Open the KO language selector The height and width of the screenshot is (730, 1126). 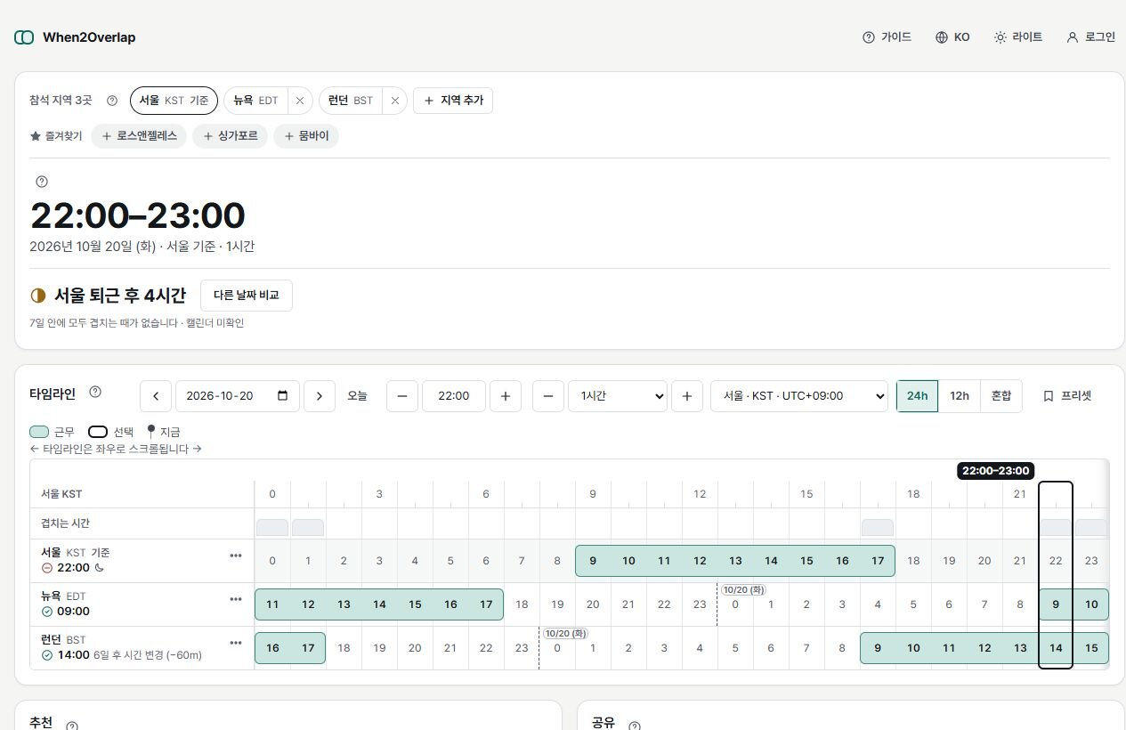tap(952, 37)
